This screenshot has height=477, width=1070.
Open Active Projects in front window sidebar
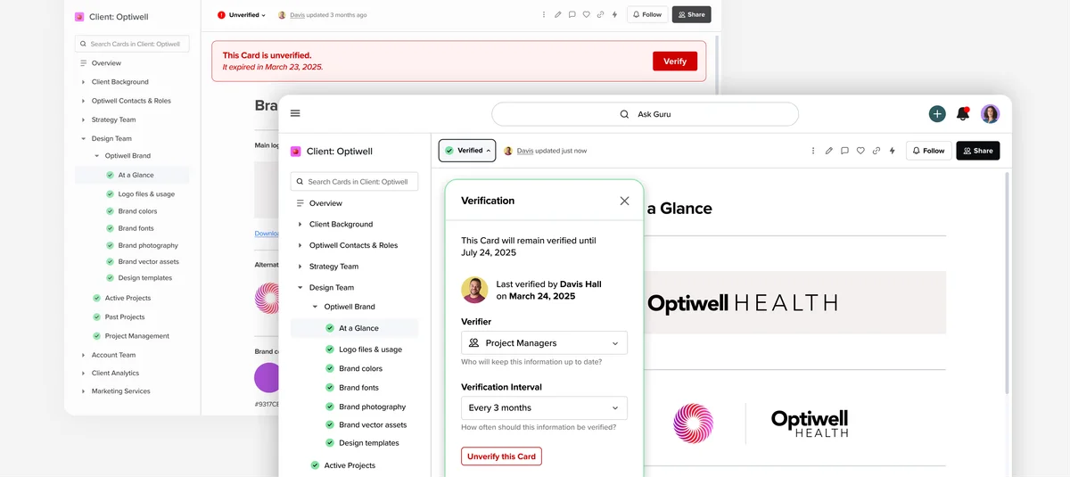(x=349, y=465)
